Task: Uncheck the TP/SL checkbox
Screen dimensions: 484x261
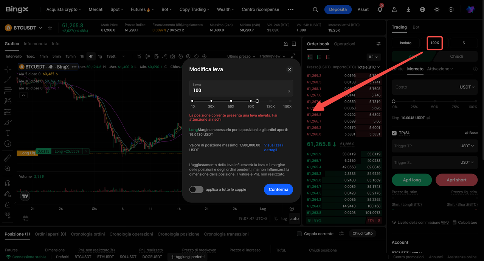Action: coord(394,133)
